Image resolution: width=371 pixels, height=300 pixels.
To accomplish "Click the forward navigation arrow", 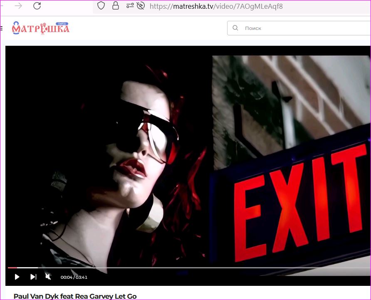I will (18, 6).
